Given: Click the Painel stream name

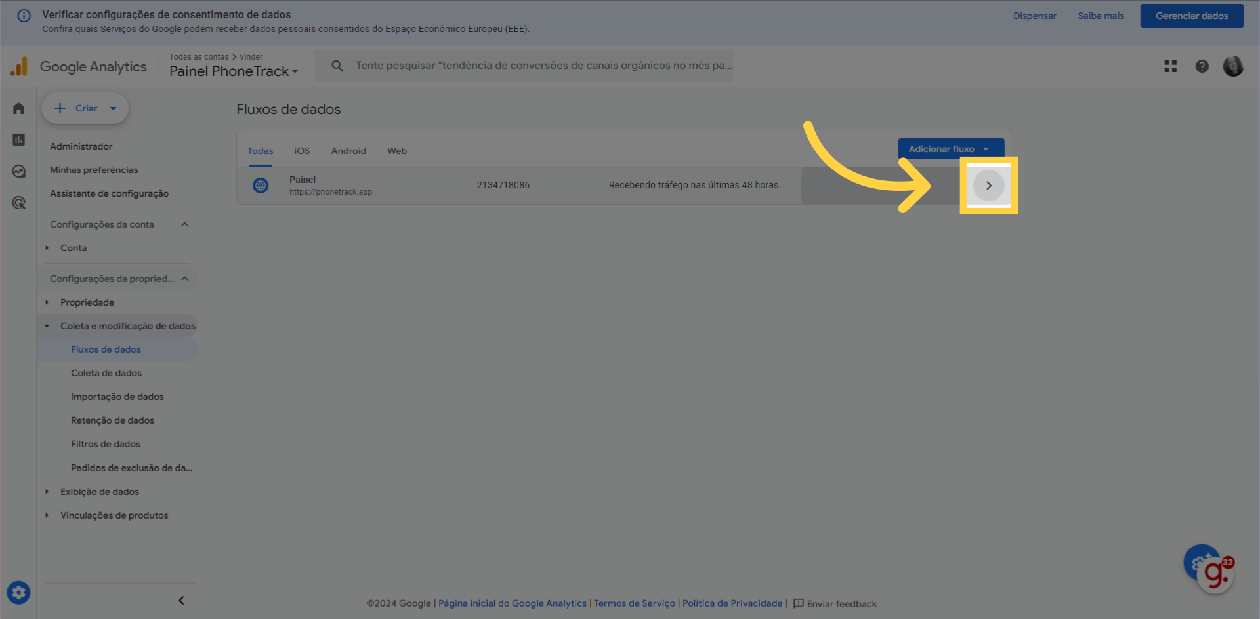Looking at the screenshot, I should pos(303,180).
